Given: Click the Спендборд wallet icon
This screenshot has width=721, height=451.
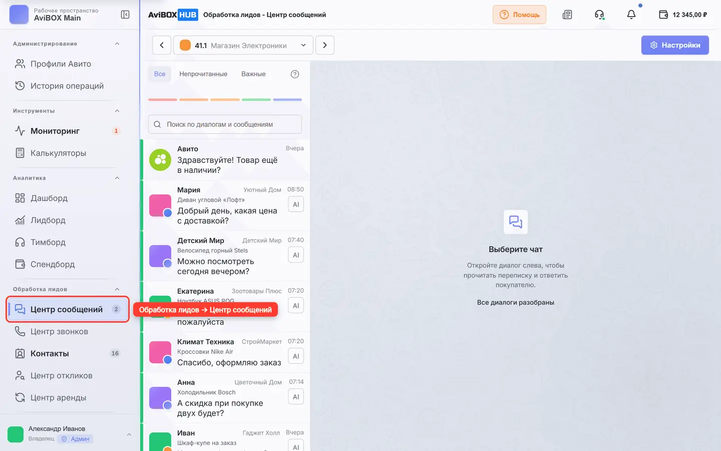Looking at the screenshot, I should tap(20, 264).
